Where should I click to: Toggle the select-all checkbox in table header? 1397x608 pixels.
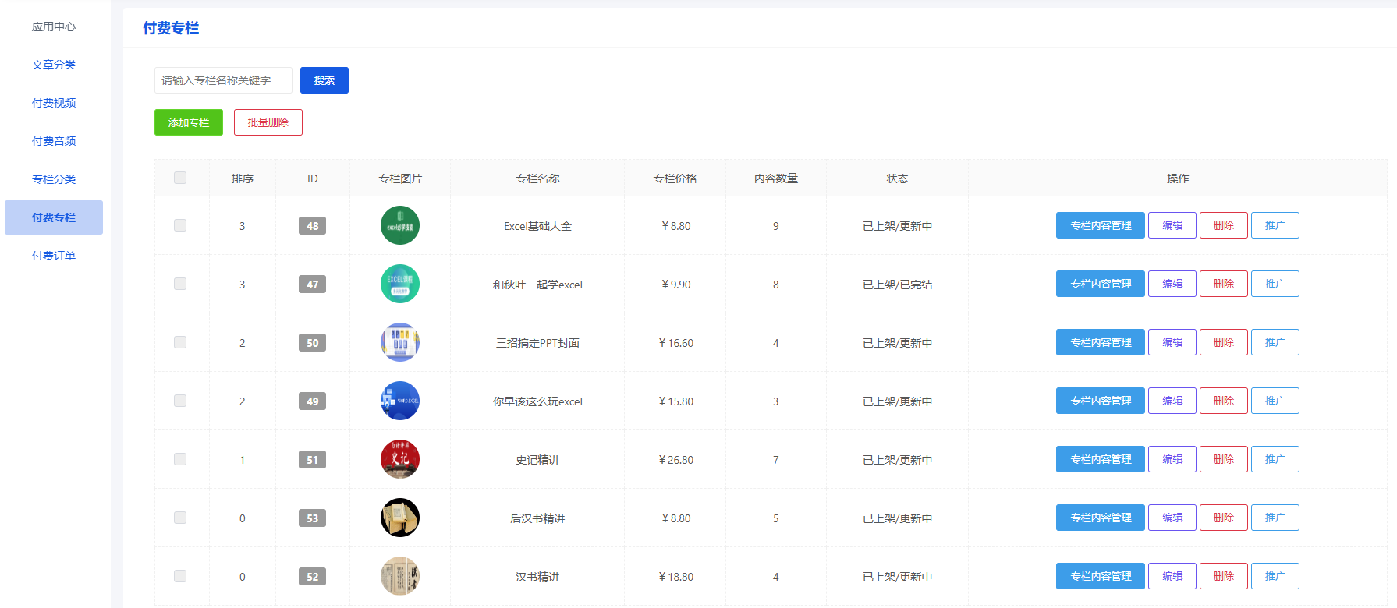[x=180, y=178]
